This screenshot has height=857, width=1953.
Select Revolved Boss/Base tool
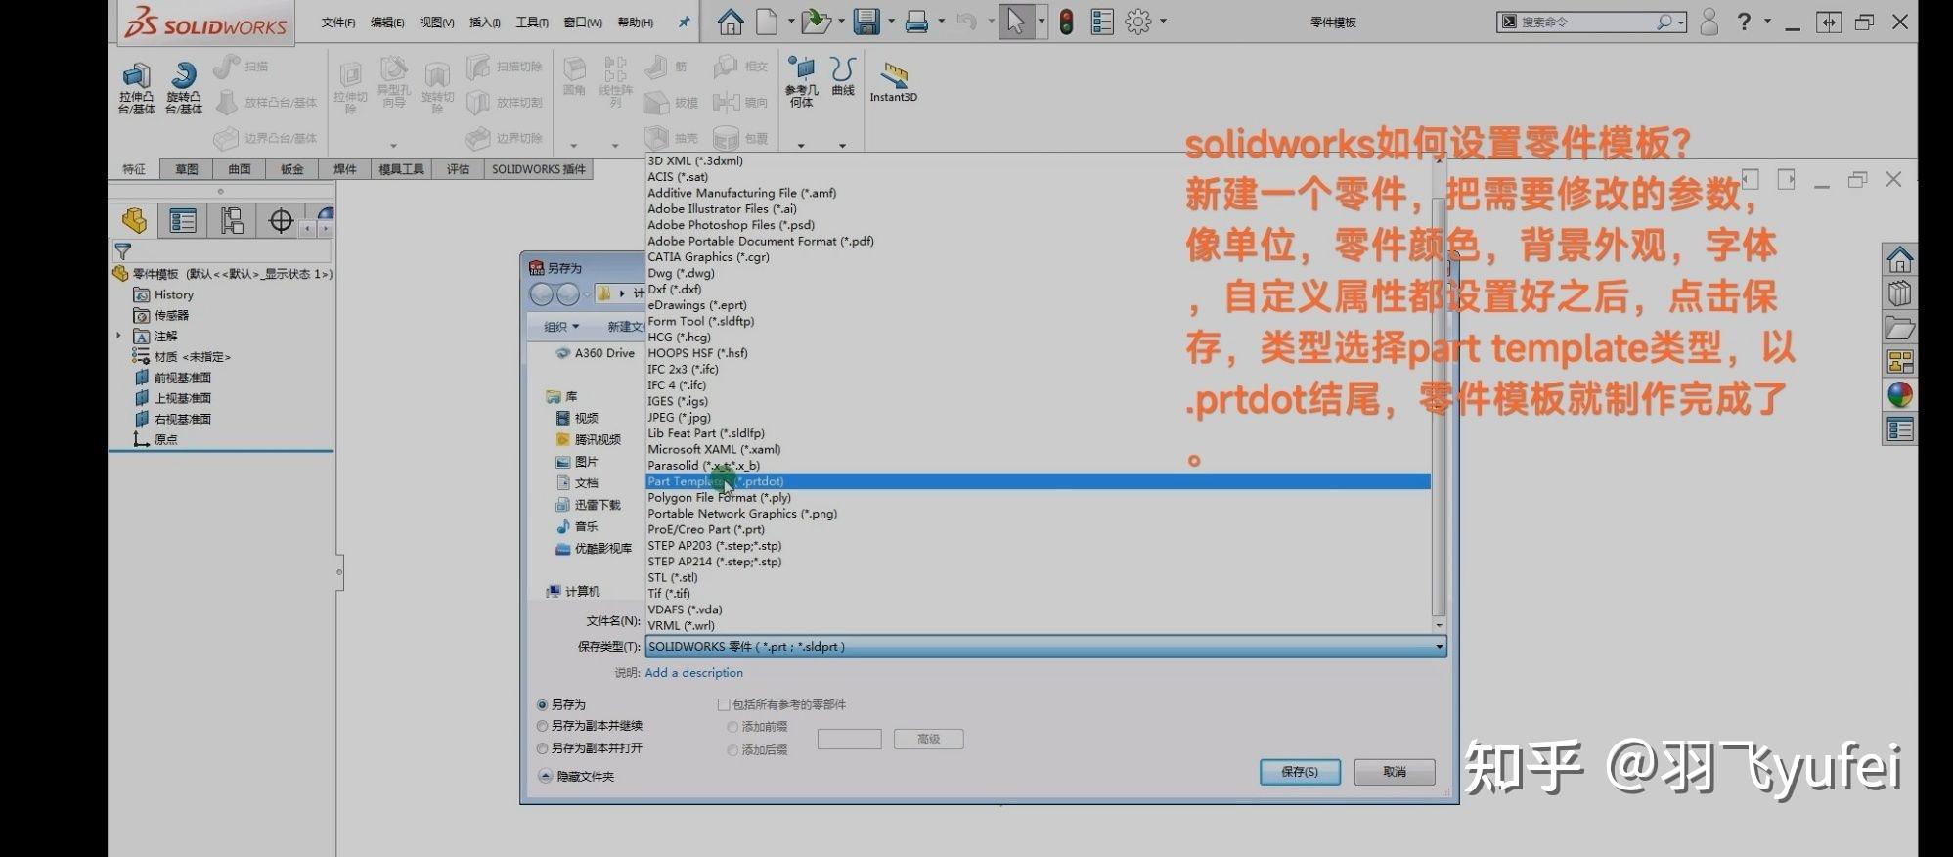[x=183, y=88]
